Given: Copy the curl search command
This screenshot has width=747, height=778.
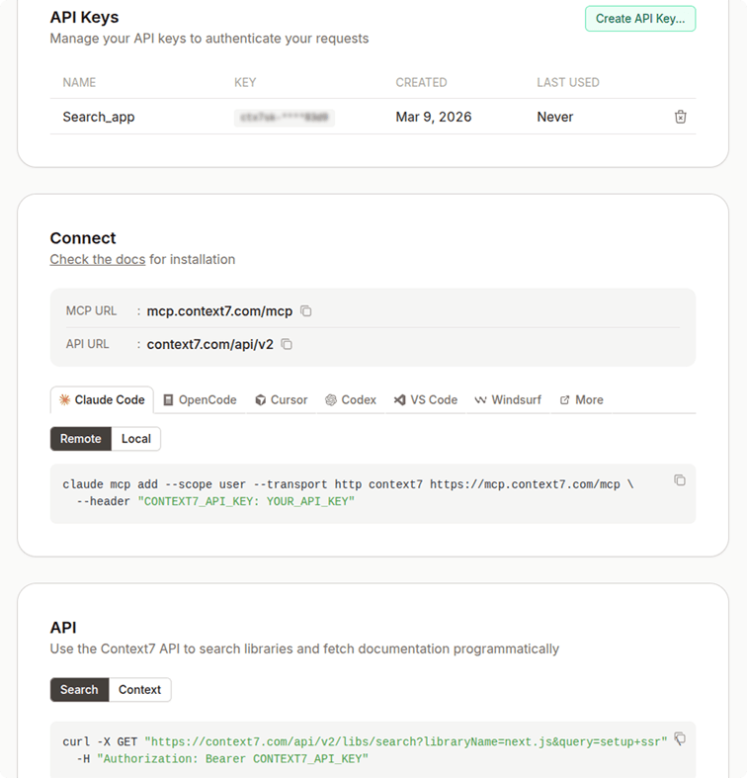Looking at the screenshot, I should 680,739.
